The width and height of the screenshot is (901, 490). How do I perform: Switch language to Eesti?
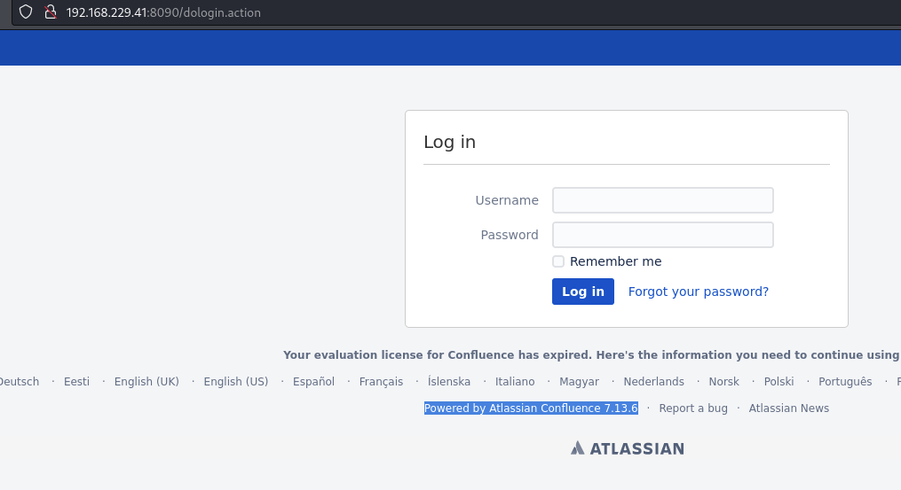click(76, 382)
